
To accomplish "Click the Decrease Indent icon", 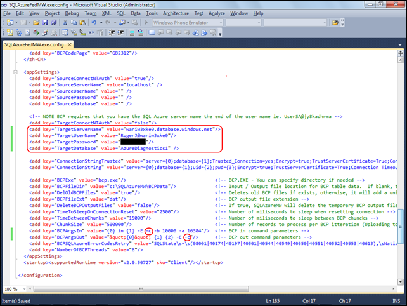I will coord(112,32).
